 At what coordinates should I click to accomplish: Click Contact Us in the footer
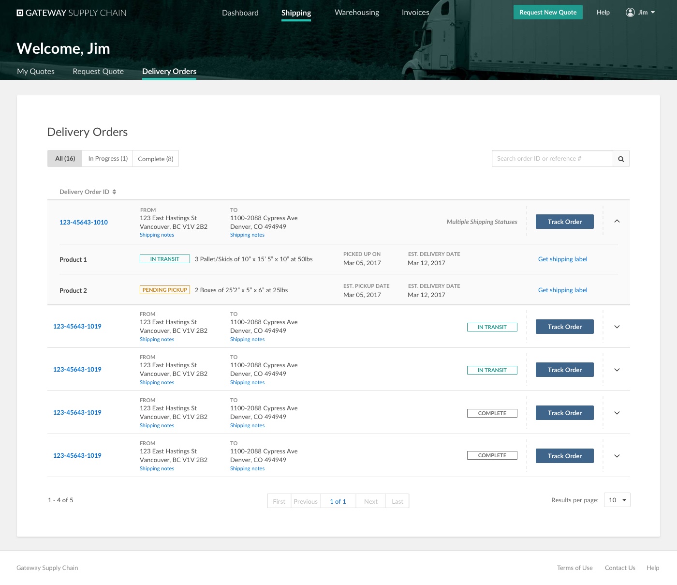pos(619,568)
